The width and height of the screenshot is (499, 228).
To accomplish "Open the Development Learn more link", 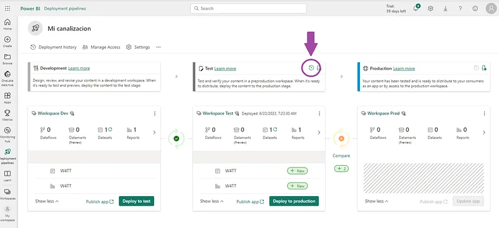I will [x=79, y=68].
